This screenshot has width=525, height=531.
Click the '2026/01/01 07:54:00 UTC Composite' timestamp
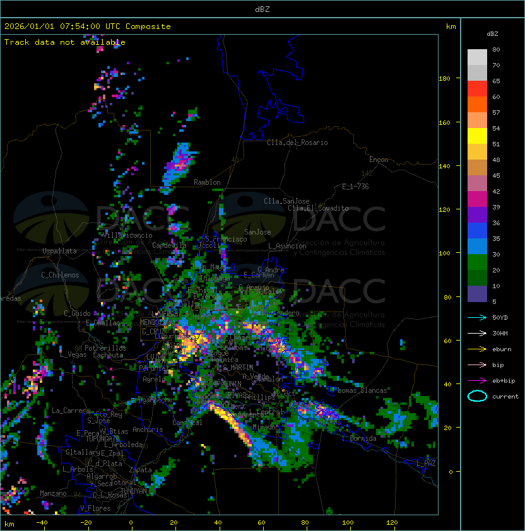click(88, 26)
